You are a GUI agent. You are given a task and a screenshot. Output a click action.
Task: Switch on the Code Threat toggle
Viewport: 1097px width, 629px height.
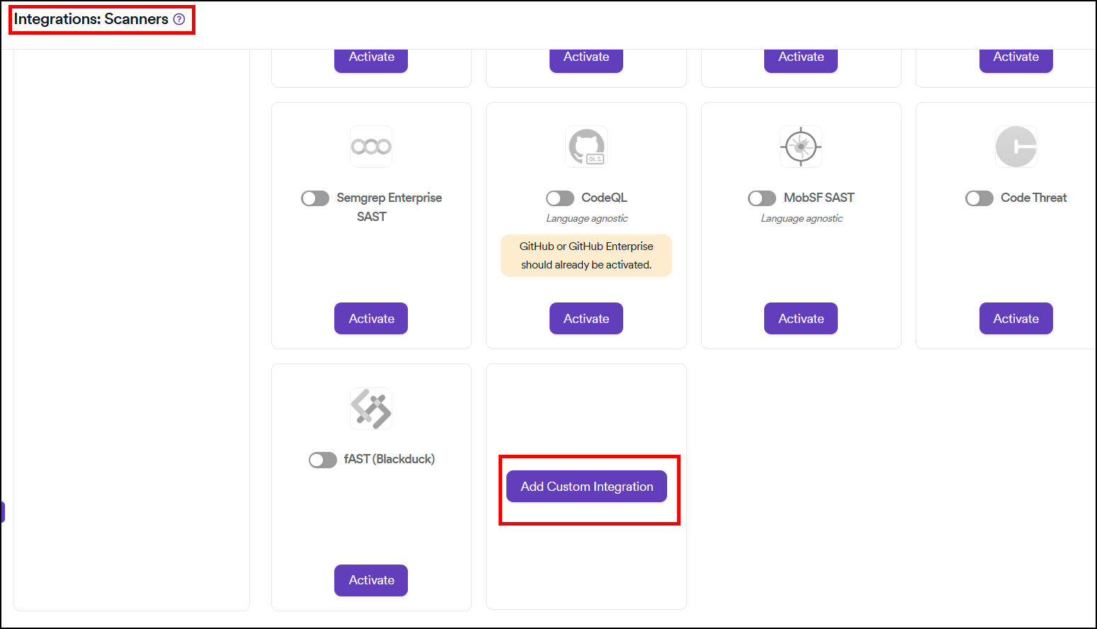[x=979, y=198]
